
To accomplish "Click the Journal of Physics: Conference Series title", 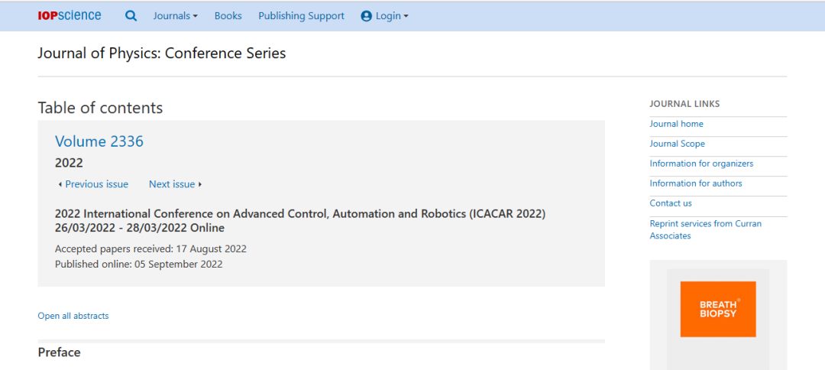I will 161,54.
